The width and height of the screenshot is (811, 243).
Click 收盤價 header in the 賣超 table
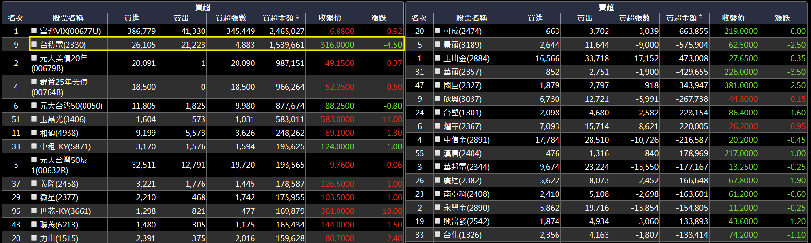click(734, 18)
